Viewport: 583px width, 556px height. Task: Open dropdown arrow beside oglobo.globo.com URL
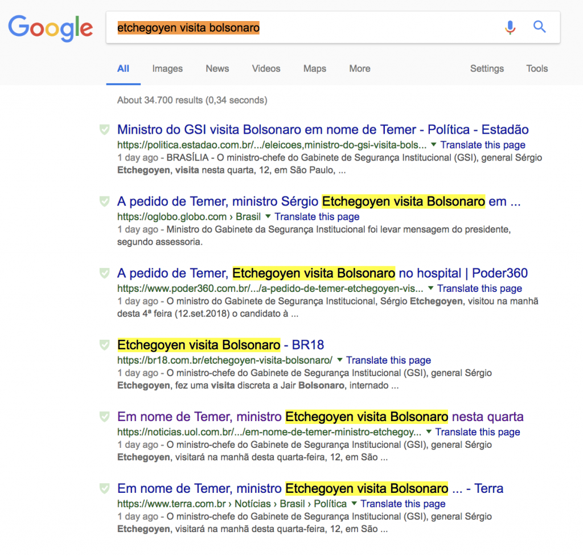point(268,217)
